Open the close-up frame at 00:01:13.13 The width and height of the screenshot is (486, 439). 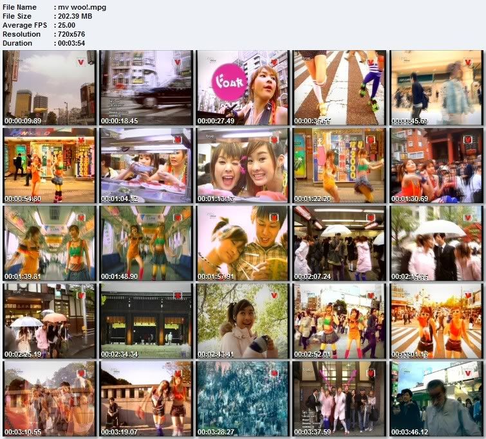click(x=243, y=166)
